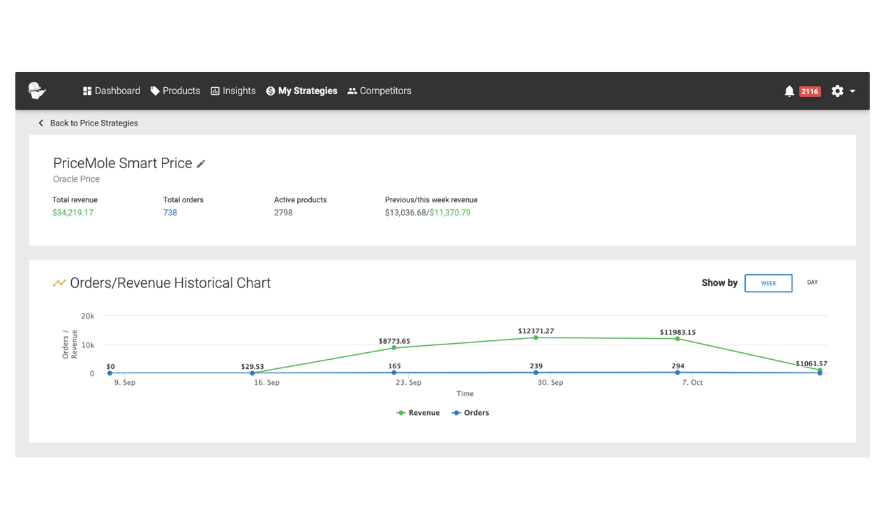Viewport: 886px width, 530px height.
Task: Edit strategy name with pencil icon
Action: (x=201, y=164)
